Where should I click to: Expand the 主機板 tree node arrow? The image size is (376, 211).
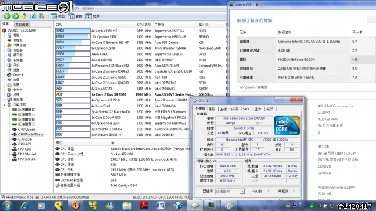coord(4,40)
